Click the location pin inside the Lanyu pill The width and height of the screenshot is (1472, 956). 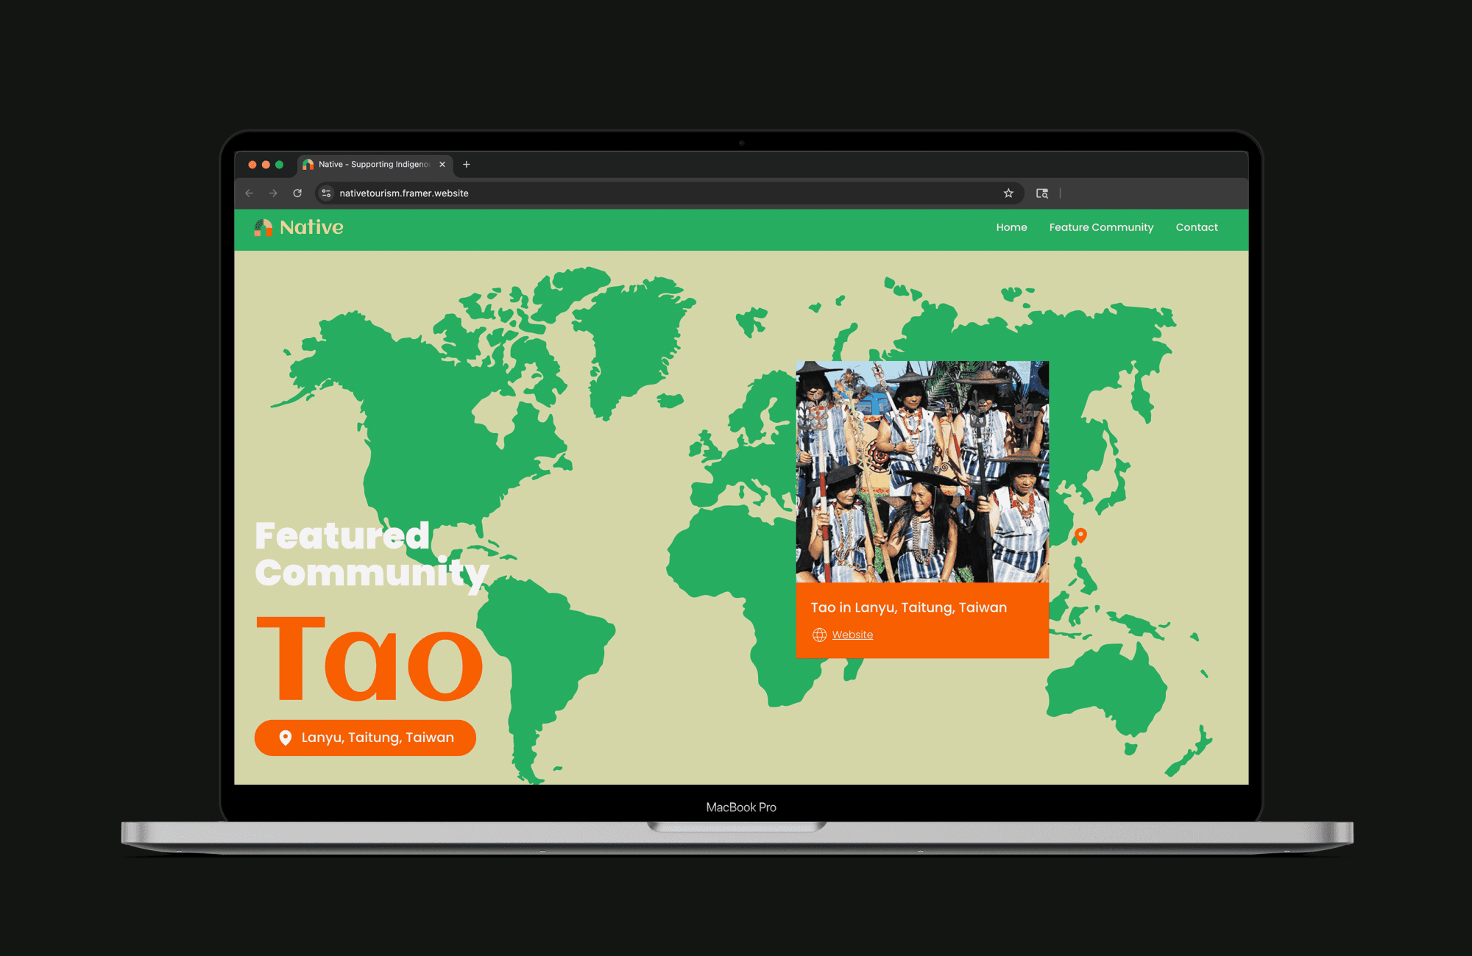tap(285, 737)
